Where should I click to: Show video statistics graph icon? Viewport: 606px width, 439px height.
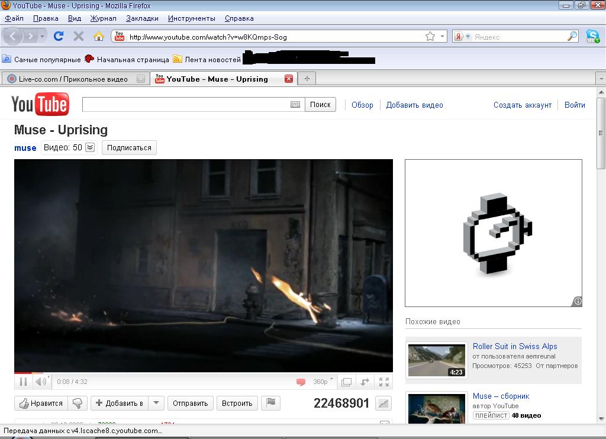[x=383, y=404]
